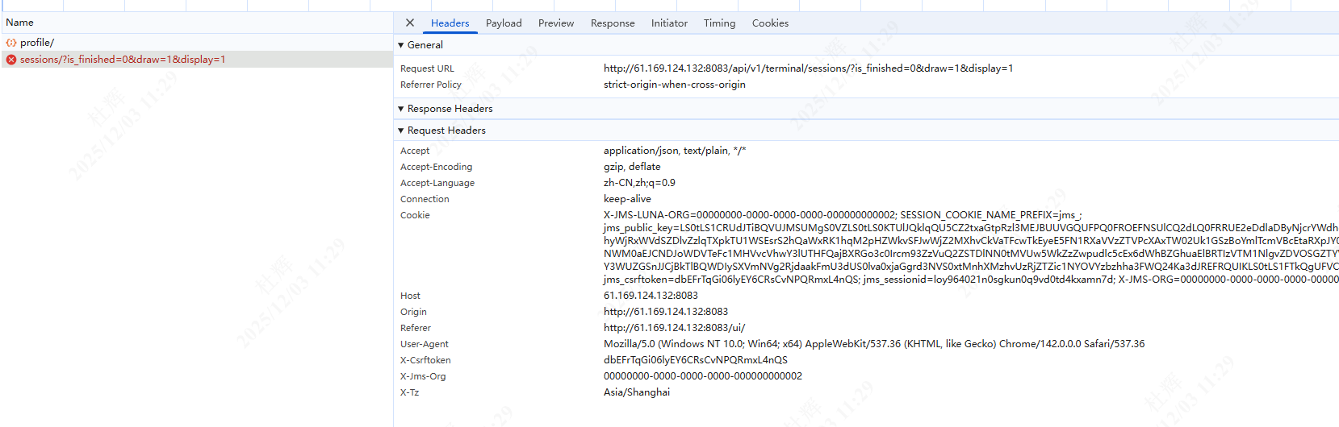Viewport: 1339px width, 427px height.
Task: Click the Referer header URL value
Action: coord(674,328)
